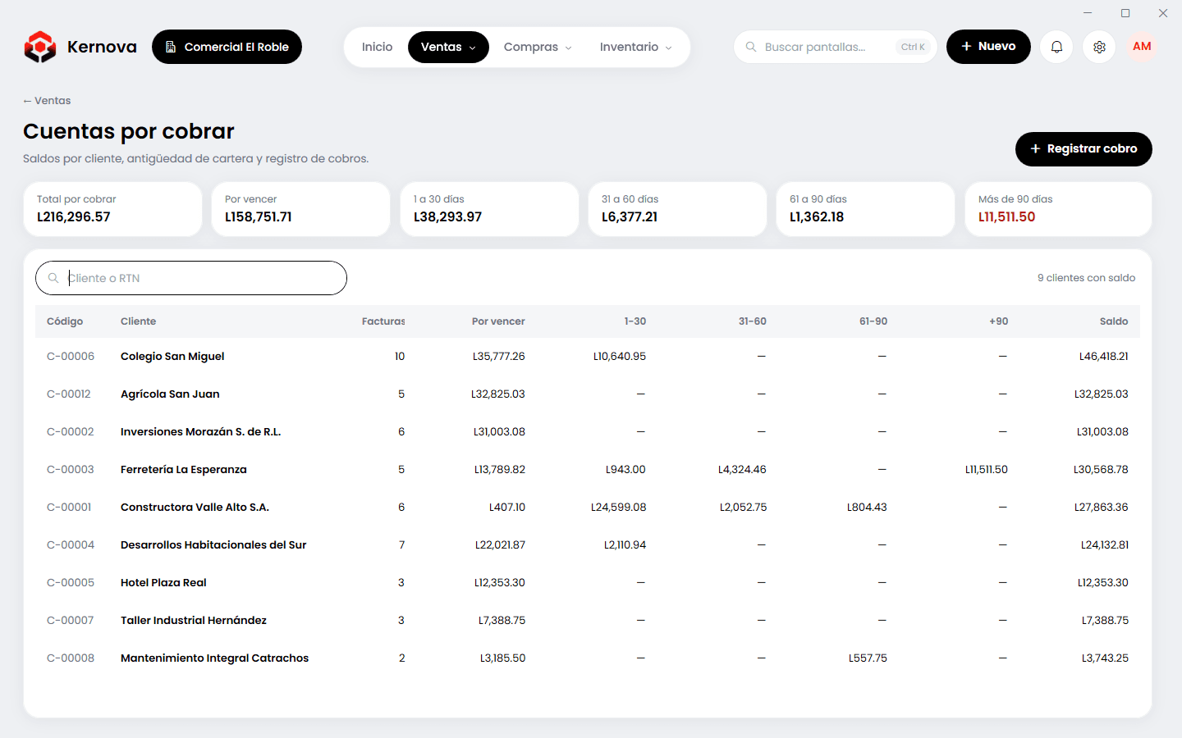Image resolution: width=1182 pixels, height=738 pixels.
Task: Click the Kernova logo icon
Action: click(40, 47)
